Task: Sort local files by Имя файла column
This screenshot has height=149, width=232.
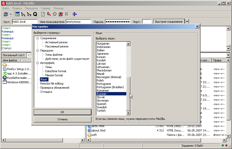Action: coord(16,60)
